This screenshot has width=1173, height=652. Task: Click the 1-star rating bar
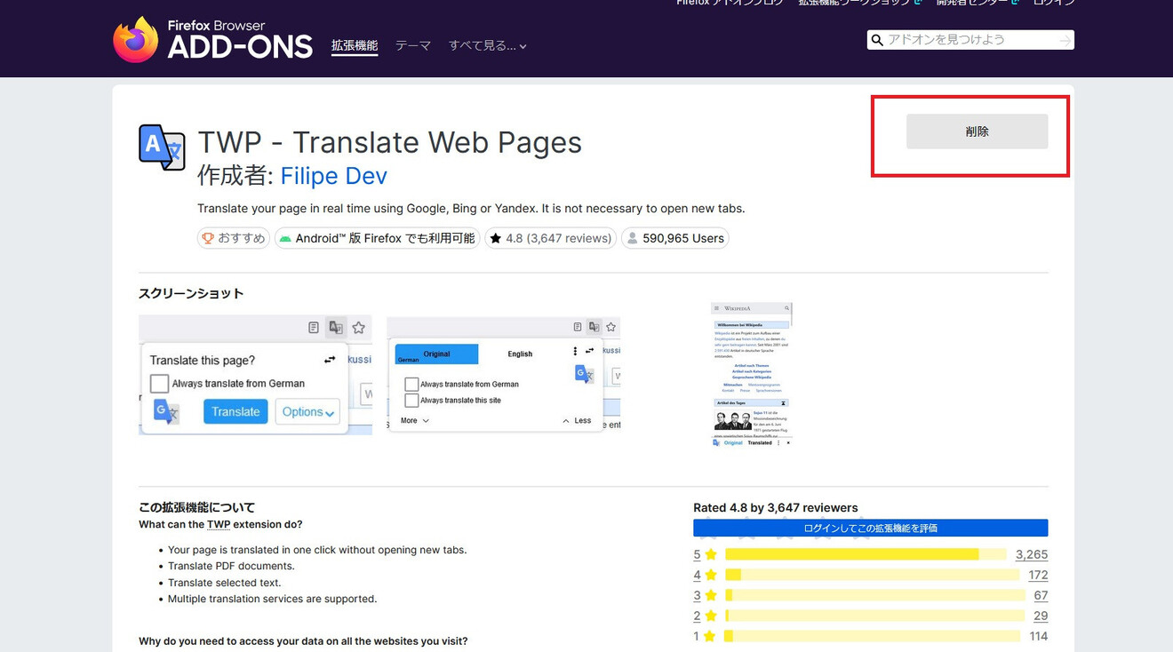(x=873, y=636)
